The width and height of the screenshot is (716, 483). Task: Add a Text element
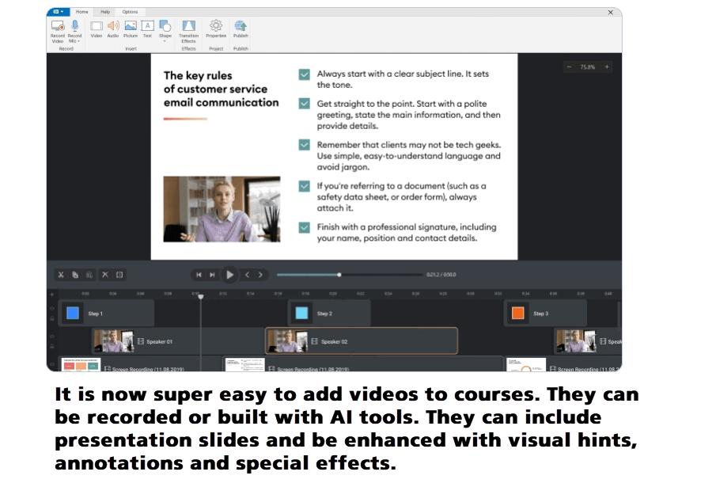pyautogui.click(x=147, y=28)
